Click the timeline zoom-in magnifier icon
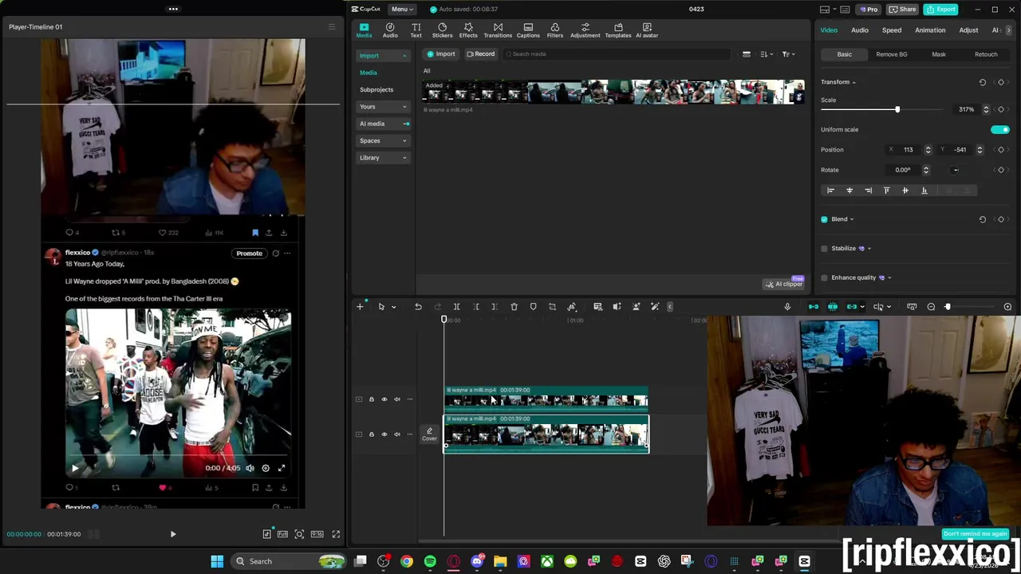Image resolution: width=1021 pixels, height=574 pixels. tap(1007, 307)
